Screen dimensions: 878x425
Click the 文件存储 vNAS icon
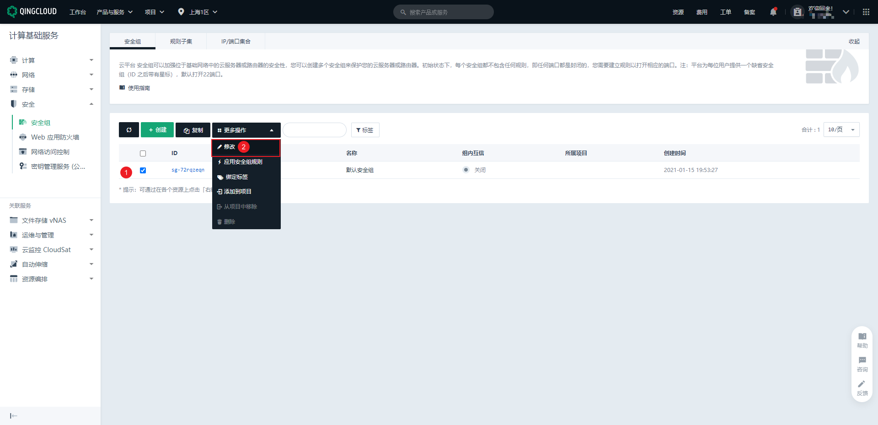pos(14,220)
